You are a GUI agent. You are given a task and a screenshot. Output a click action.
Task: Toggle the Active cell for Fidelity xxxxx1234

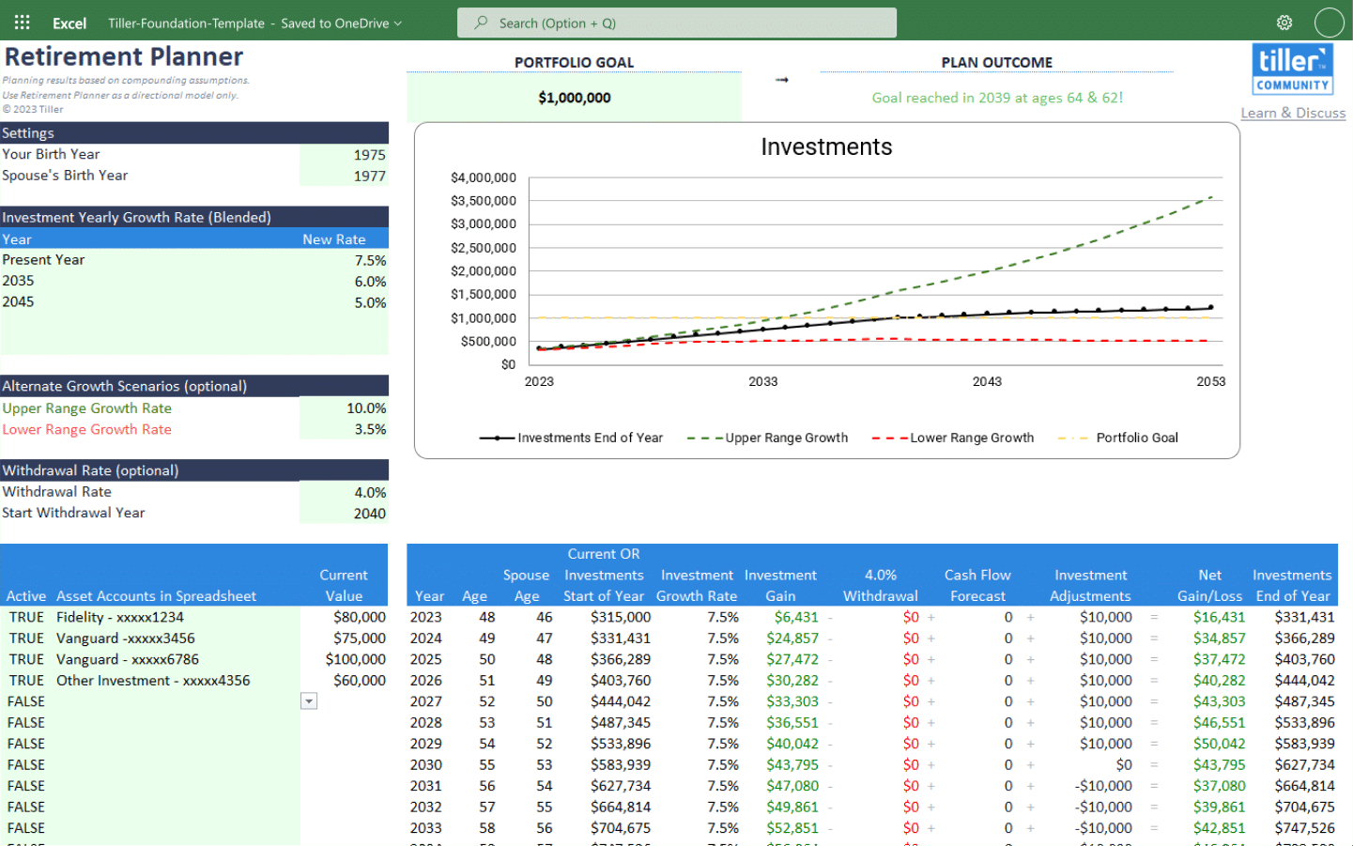(x=25, y=617)
